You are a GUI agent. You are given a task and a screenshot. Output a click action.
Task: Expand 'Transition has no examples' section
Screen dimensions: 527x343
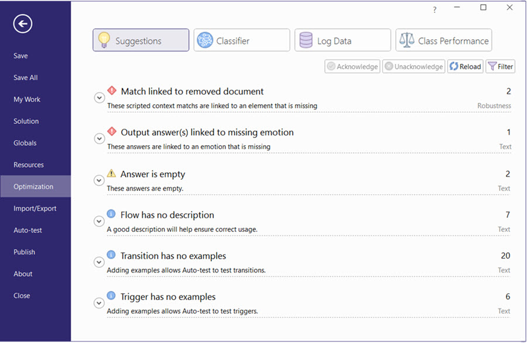pyautogui.click(x=99, y=262)
